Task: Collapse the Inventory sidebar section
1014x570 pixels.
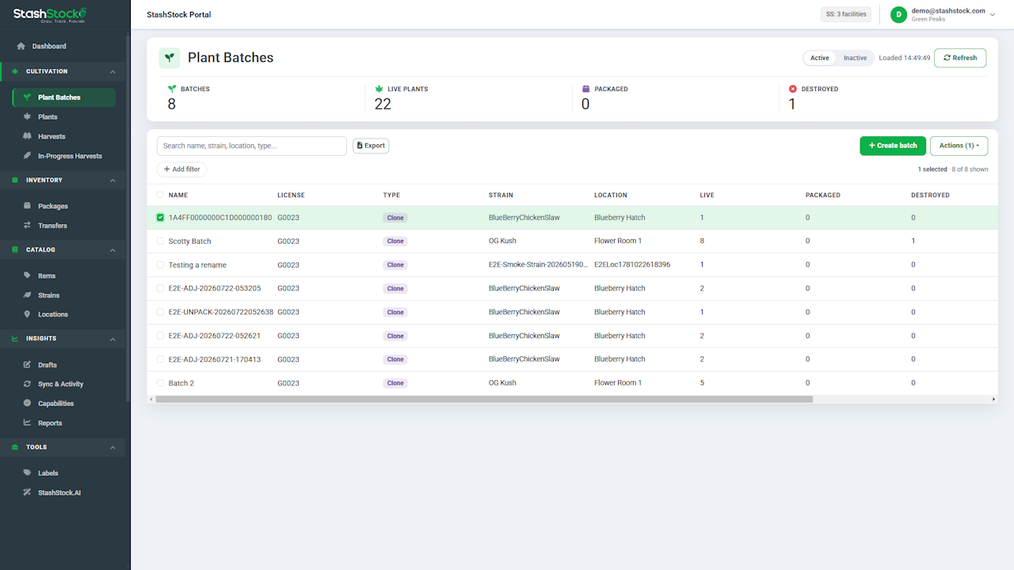Action: [112, 180]
